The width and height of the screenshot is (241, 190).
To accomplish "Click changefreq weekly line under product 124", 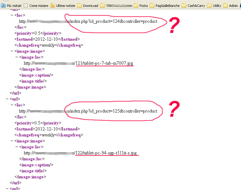I will click(x=49, y=45).
